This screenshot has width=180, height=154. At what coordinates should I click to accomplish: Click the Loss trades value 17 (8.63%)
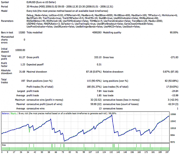(172, 87)
